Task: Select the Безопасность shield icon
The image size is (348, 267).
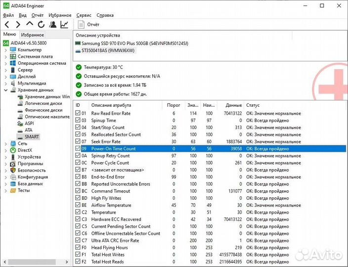Action: coord(13,171)
